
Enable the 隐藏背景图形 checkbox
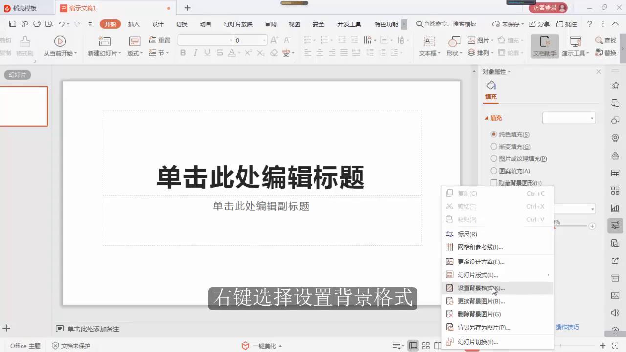(494, 183)
